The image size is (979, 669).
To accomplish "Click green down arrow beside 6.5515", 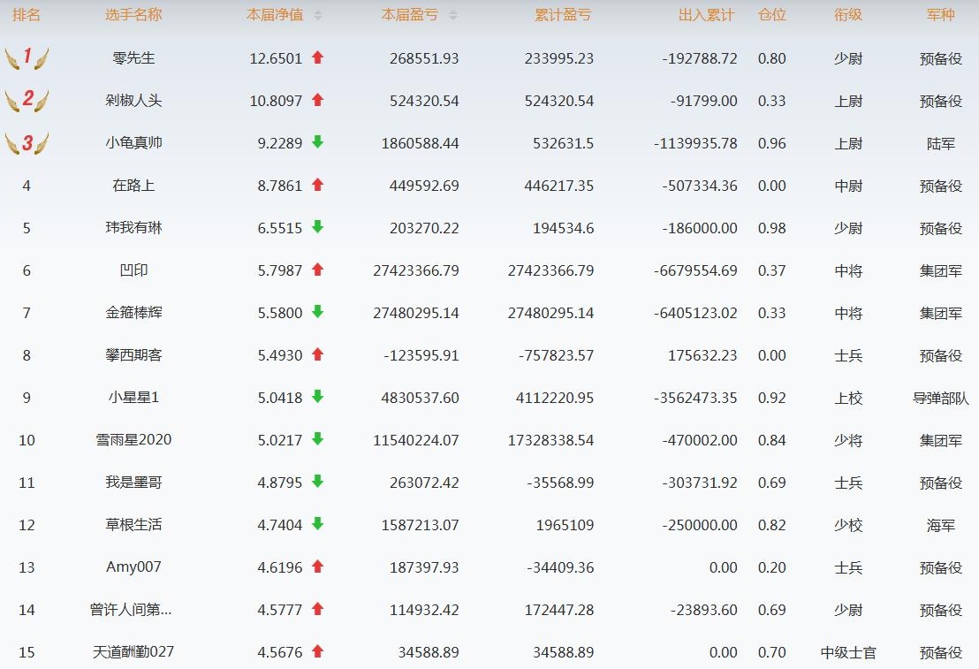I will tap(318, 228).
